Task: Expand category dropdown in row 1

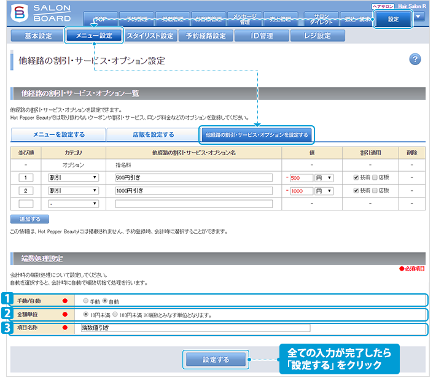Action: pos(73,177)
